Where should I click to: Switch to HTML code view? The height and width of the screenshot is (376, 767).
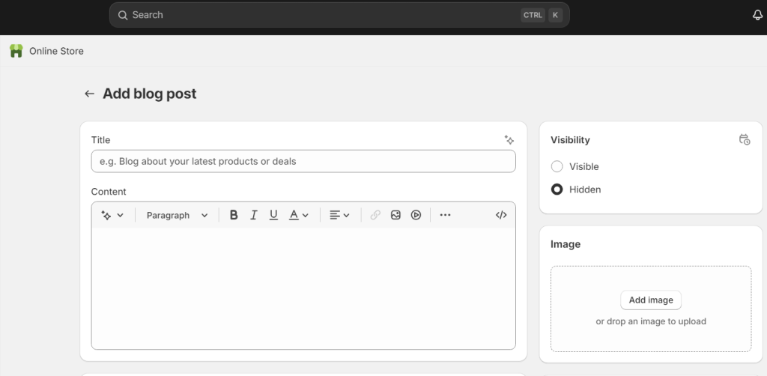point(501,215)
